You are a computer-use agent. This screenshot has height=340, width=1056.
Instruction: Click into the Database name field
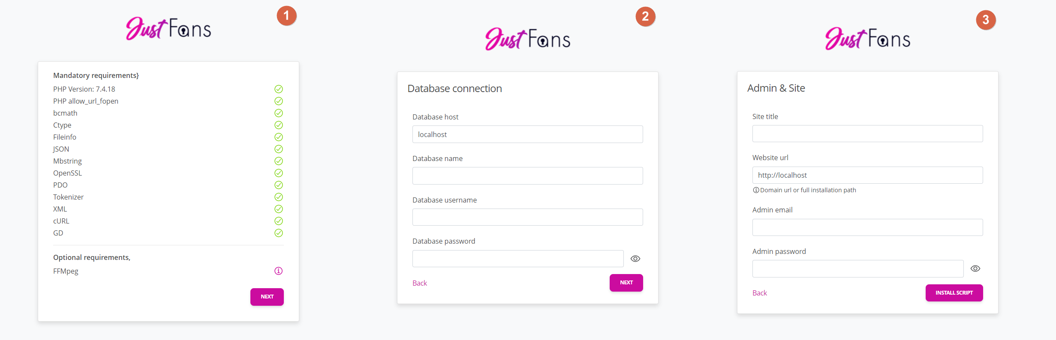click(x=527, y=176)
